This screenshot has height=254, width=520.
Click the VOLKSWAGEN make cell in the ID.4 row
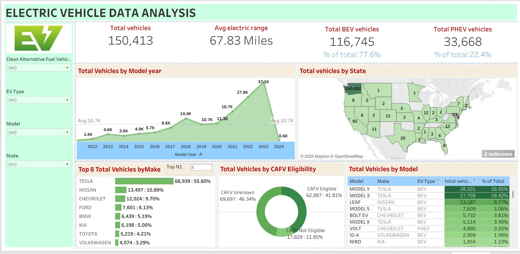(393, 235)
